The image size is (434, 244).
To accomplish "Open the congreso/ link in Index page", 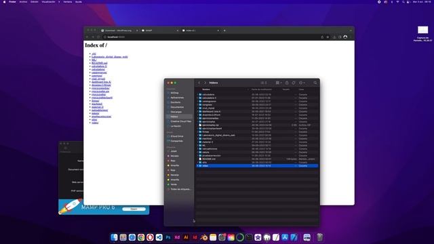I will (x=97, y=75).
